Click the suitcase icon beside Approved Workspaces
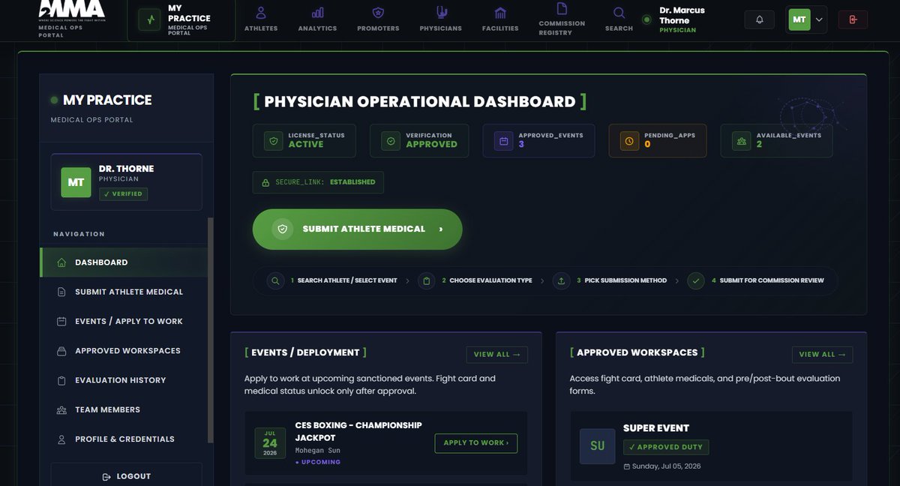 (x=61, y=350)
